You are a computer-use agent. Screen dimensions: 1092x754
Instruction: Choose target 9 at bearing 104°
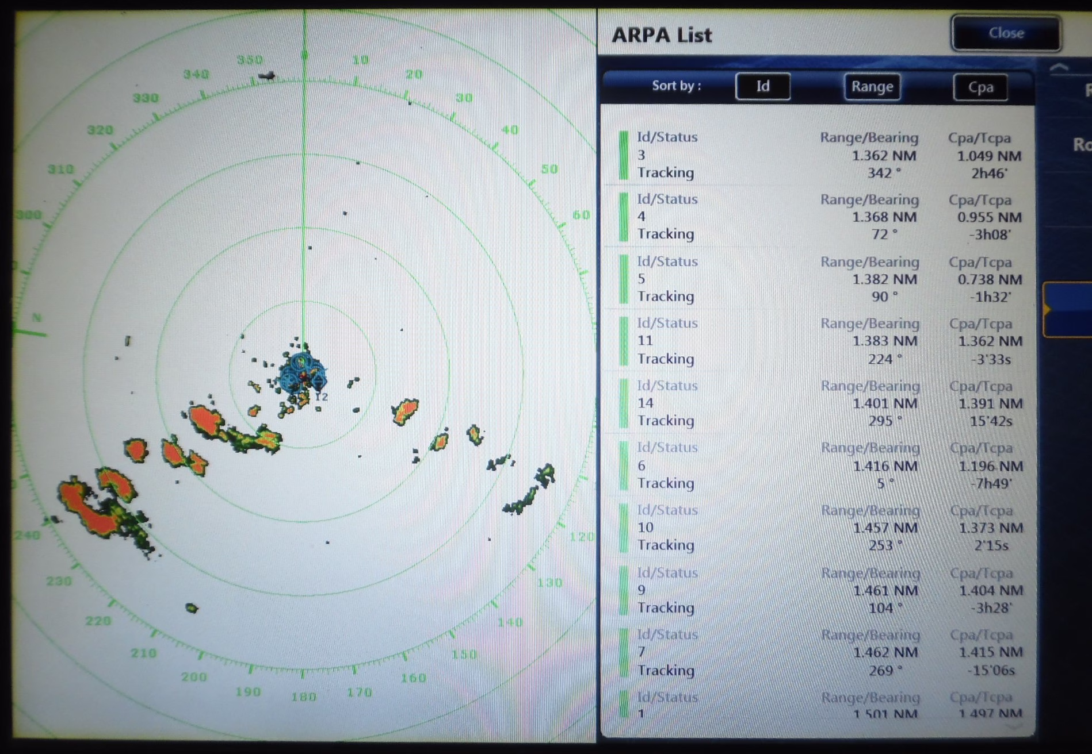click(x=817, y=590)
